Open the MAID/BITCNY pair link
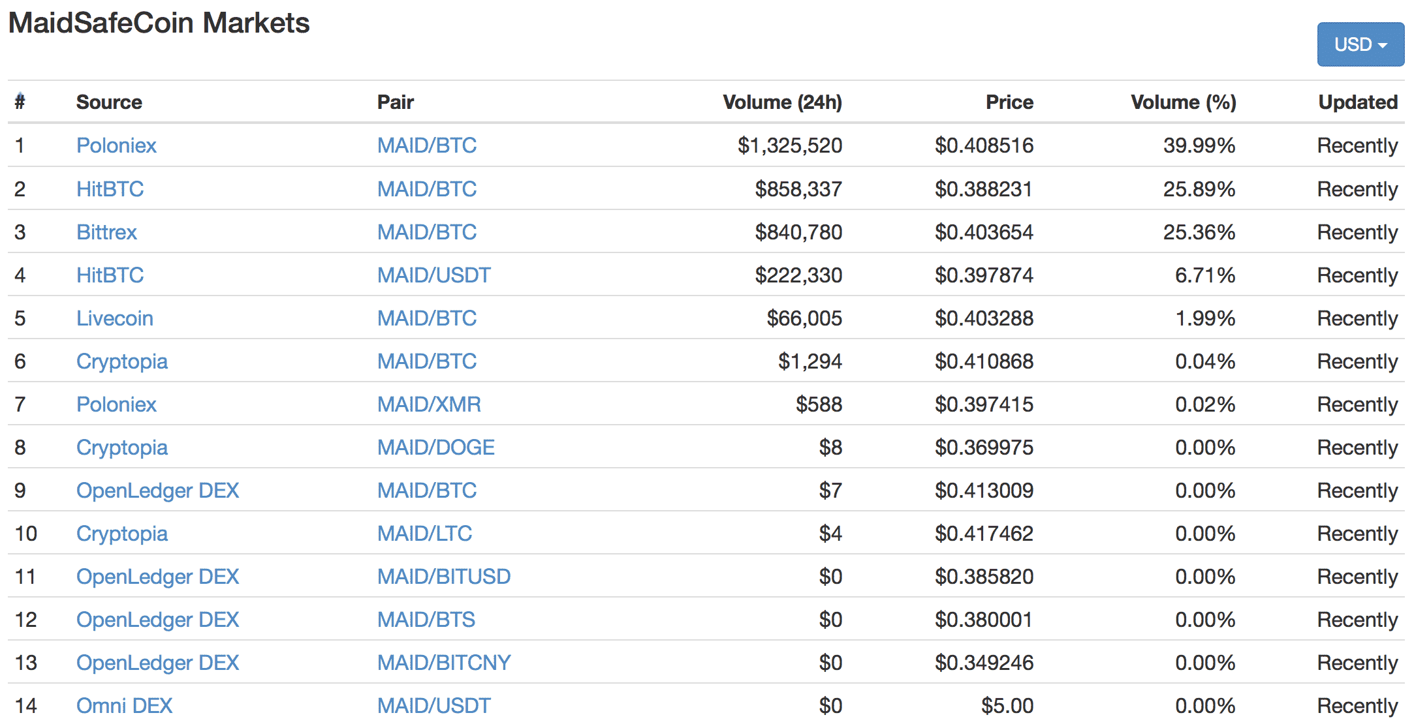The image size is (1414, 728). click(x=444, y=662)
